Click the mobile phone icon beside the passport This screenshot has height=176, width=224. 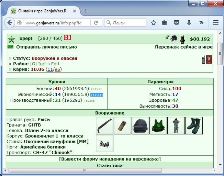[203, 60]
